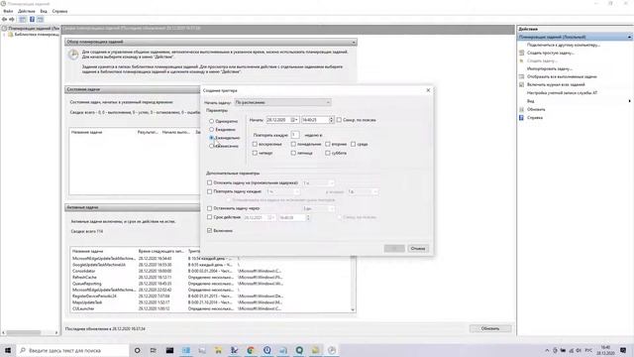Enable the repeat task every checkbox

click(209, 191)
